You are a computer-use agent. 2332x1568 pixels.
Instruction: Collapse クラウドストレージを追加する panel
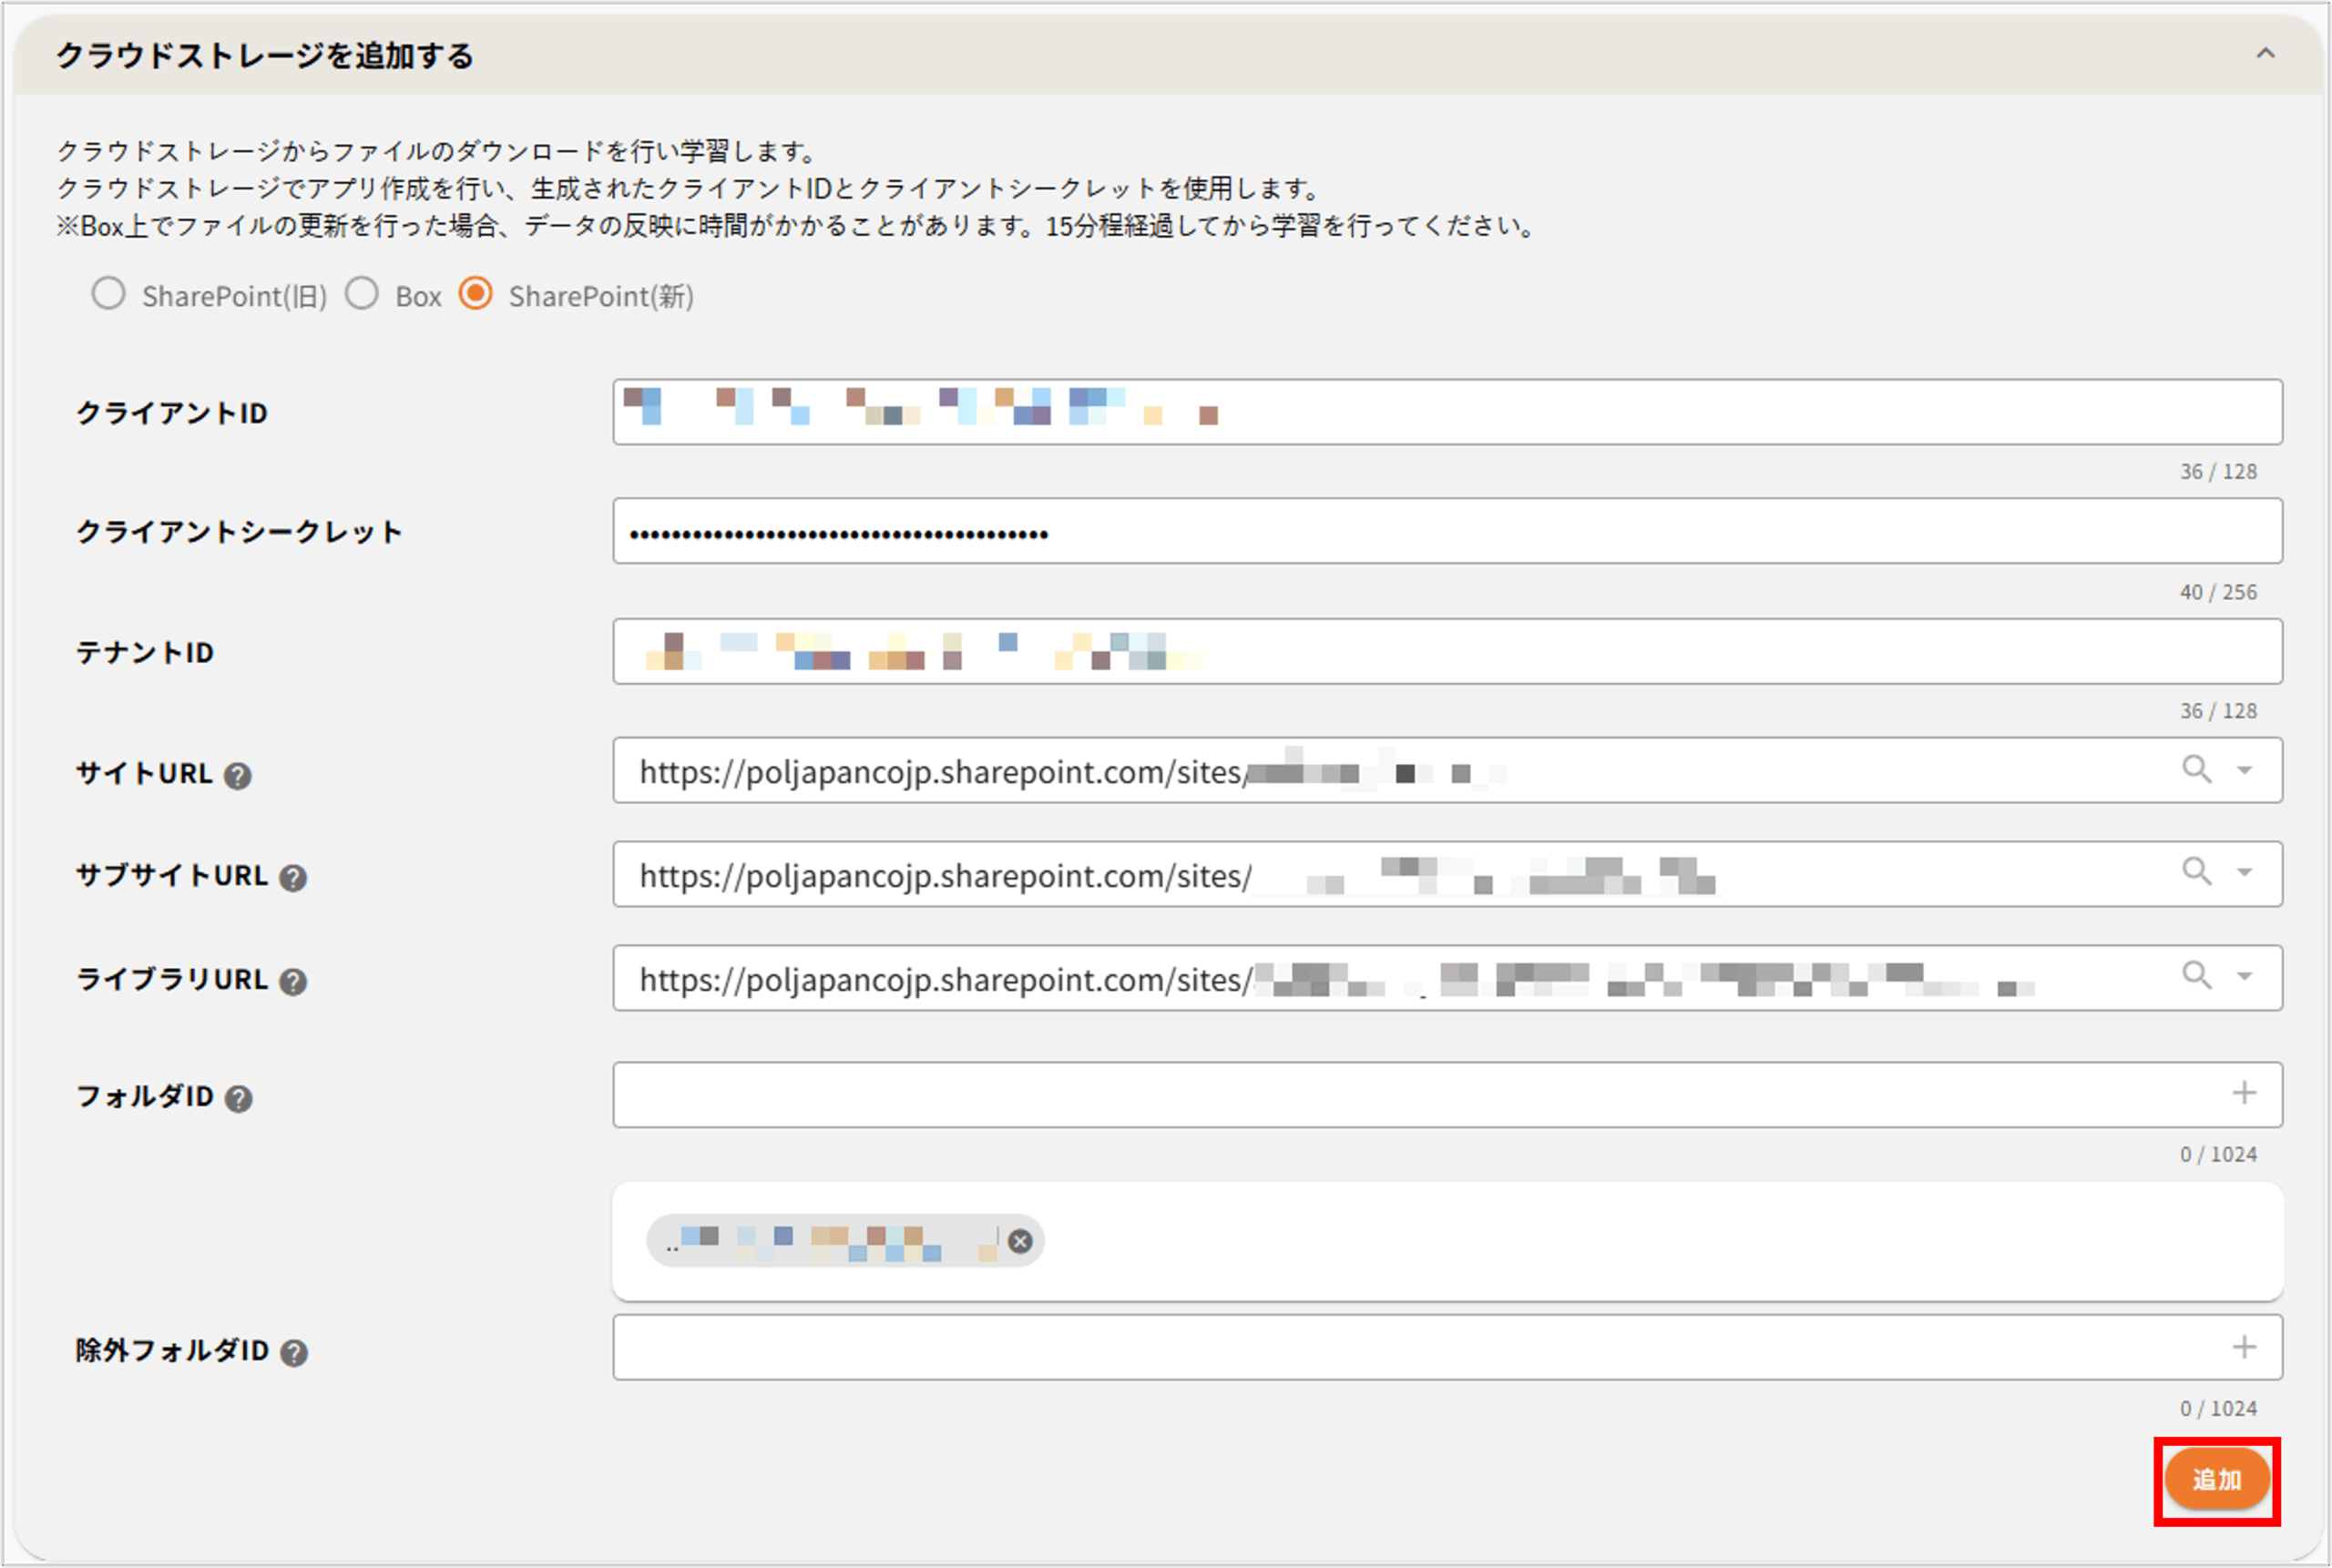coord(2265,54)
